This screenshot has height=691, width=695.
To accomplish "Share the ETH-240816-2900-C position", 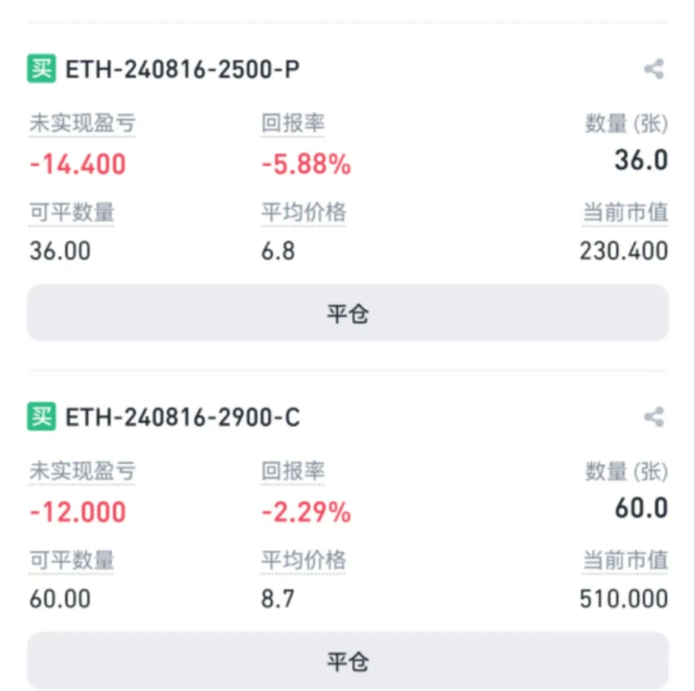I will 654,417.
